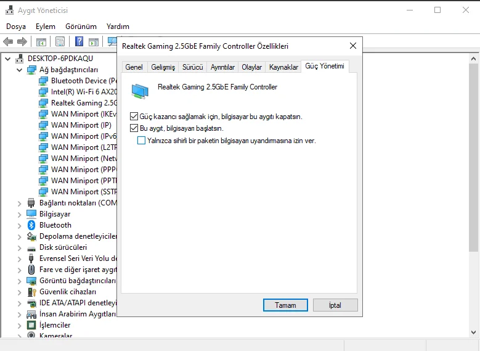Expand the Görüntü bağdaştırıcıları node

(x=20, y=281)
